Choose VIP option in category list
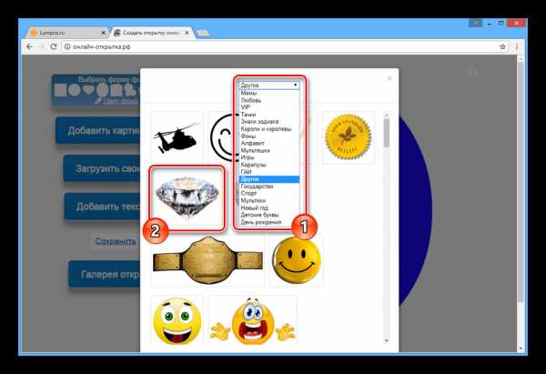Image resolution: width=546 pixels, height=374 pixels. pyautogui.click(x=269, y=107)
